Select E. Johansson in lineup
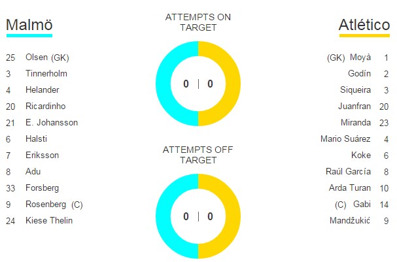 click(x=52, y=122)
